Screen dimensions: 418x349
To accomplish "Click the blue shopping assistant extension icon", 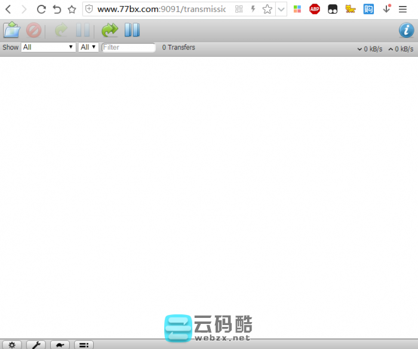I will [x=368, y=10].
